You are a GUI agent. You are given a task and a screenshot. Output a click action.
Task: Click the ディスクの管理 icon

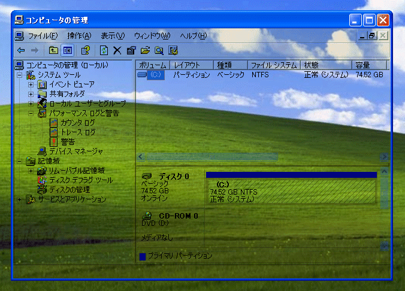42,190
